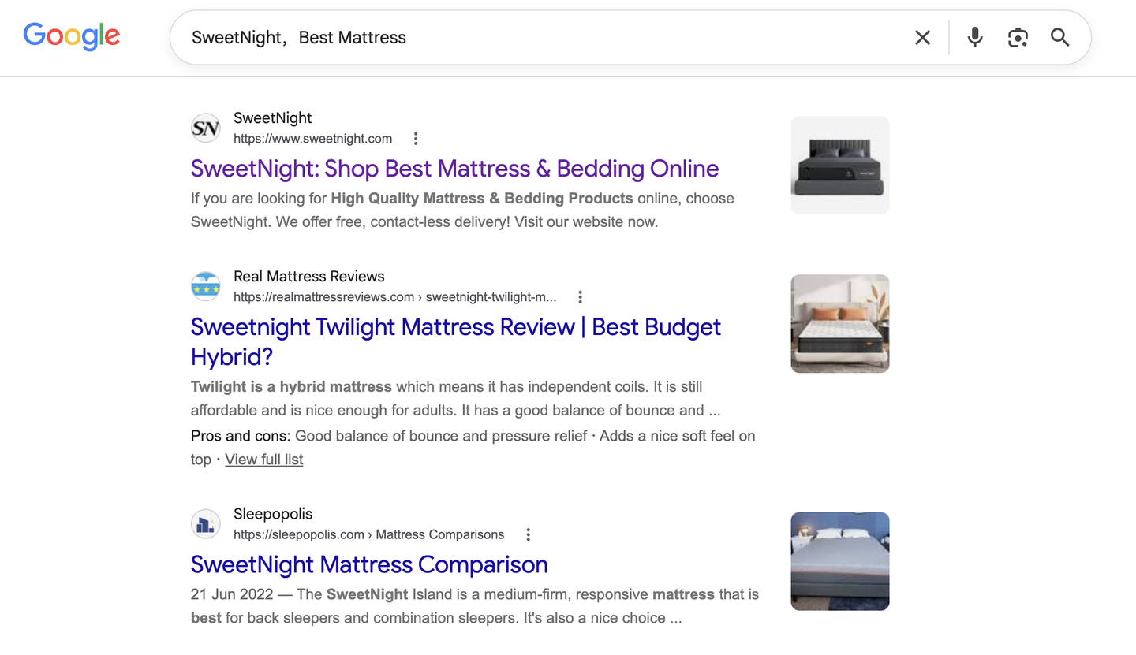This screenshot has width=1136, height=655.
Task: Click the Real Mattress Reviews favicon
Action: click(x=206, y=286)
